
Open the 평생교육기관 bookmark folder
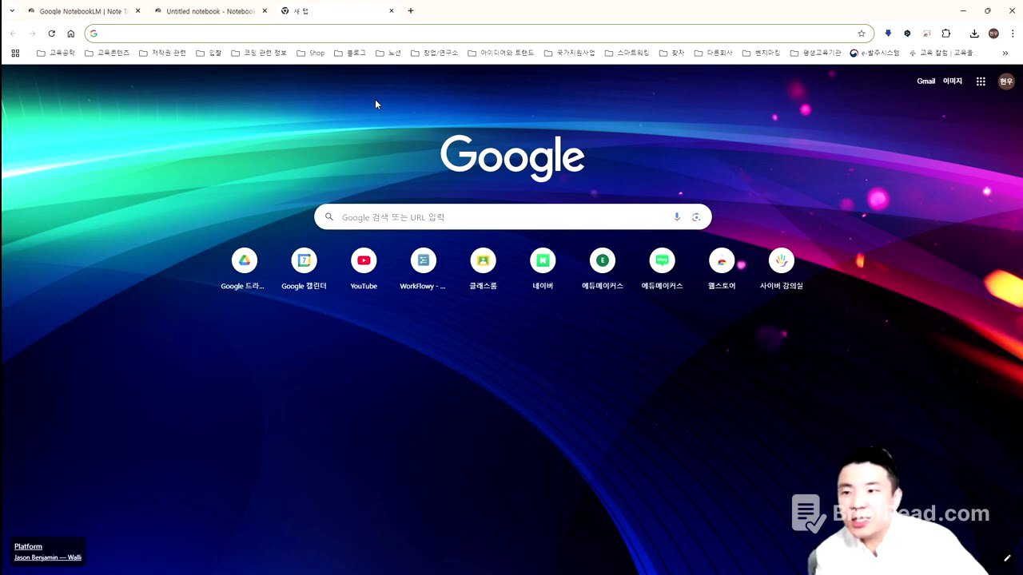point(816,53)
